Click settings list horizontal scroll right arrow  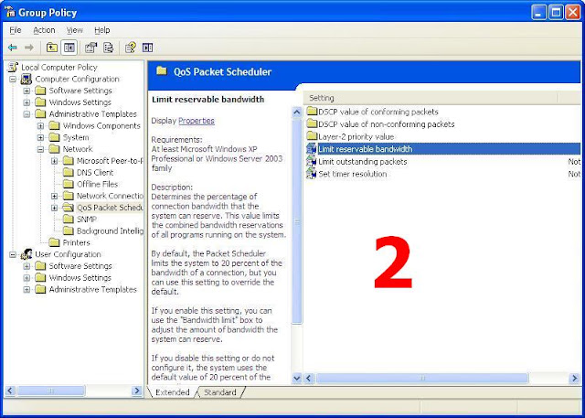(574, 379)
